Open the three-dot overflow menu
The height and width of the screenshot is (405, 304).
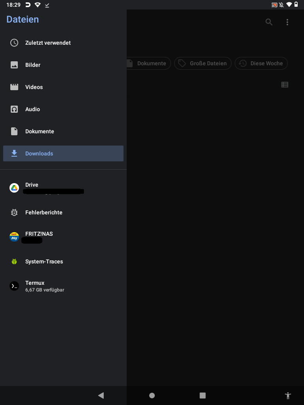(287, 22)
